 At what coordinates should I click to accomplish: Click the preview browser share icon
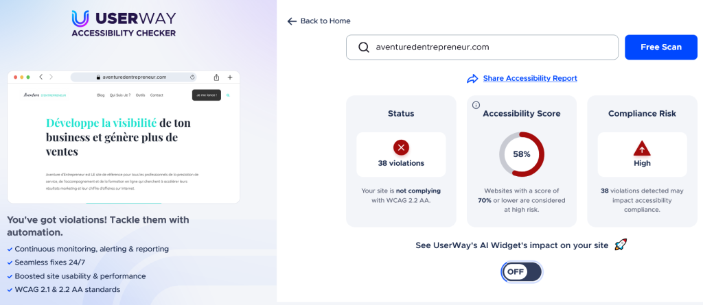coord(216,77)
